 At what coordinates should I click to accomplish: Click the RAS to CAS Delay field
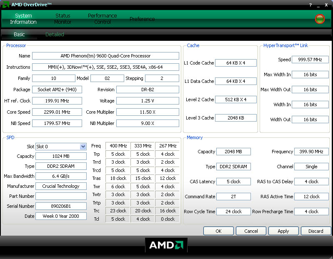click(x=311, y=182)
